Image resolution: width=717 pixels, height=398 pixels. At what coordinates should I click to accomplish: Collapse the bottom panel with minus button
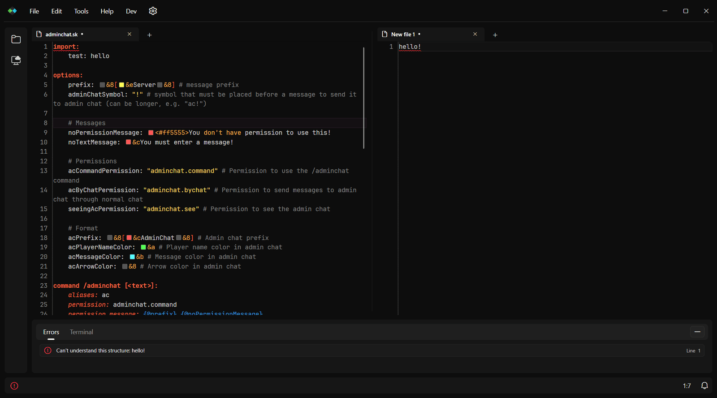[x=697, y=332]
